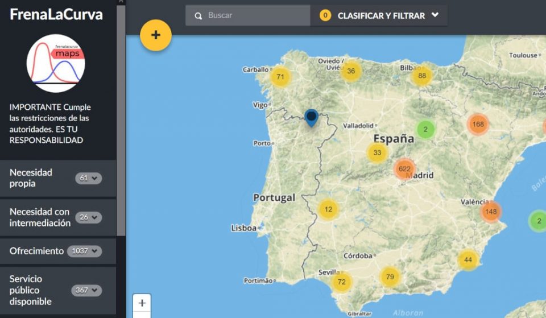Viewport: 546px width, 318px height.
Task: Open the 71 cluster near Carballo
Action: [x=280, y=77]
